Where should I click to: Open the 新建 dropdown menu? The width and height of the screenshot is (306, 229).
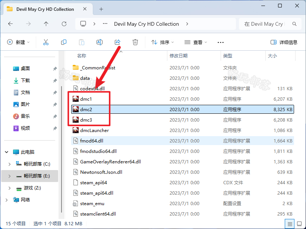pyautogui.click(x=19, y=42)
